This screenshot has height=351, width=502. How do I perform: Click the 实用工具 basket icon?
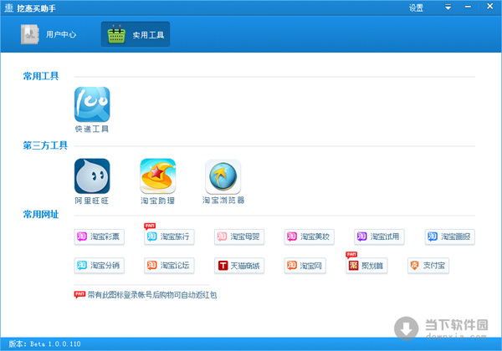(116, 36)
